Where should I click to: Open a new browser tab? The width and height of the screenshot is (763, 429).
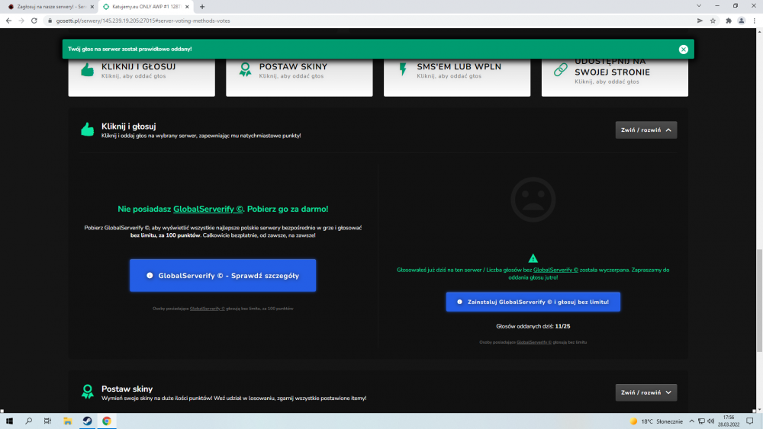[202, 7]
